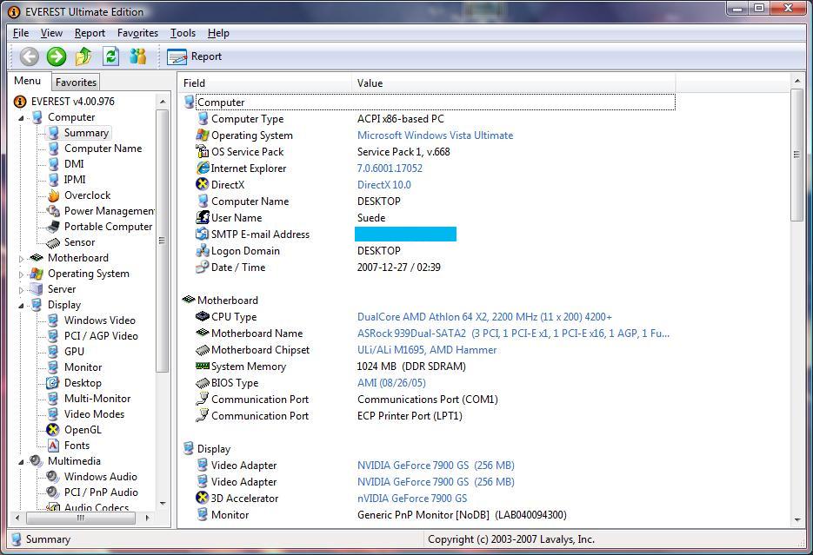Click the Power Management icon
Viewport: 813px width, 555px height.
click(x=53, y=211)
